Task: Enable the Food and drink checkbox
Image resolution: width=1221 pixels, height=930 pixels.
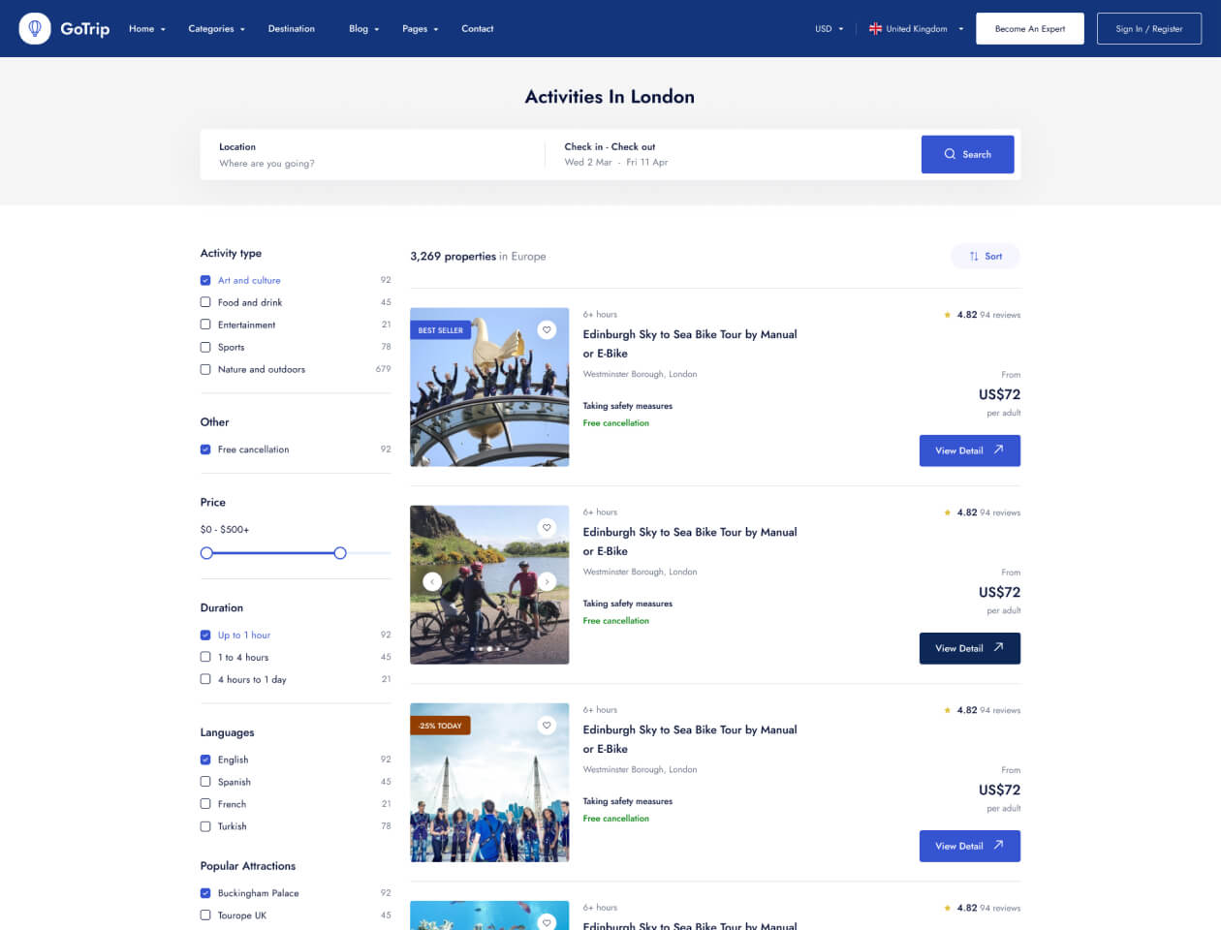Action: point(205,302)
